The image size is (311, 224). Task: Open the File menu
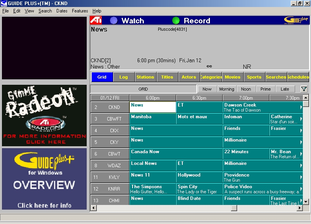(x=5, y=11)
